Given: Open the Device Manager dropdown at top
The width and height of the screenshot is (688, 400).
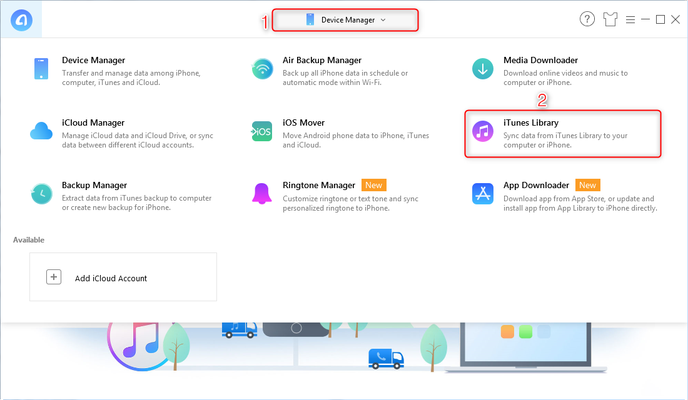Looking at the screenshot, I should (345, 20).
